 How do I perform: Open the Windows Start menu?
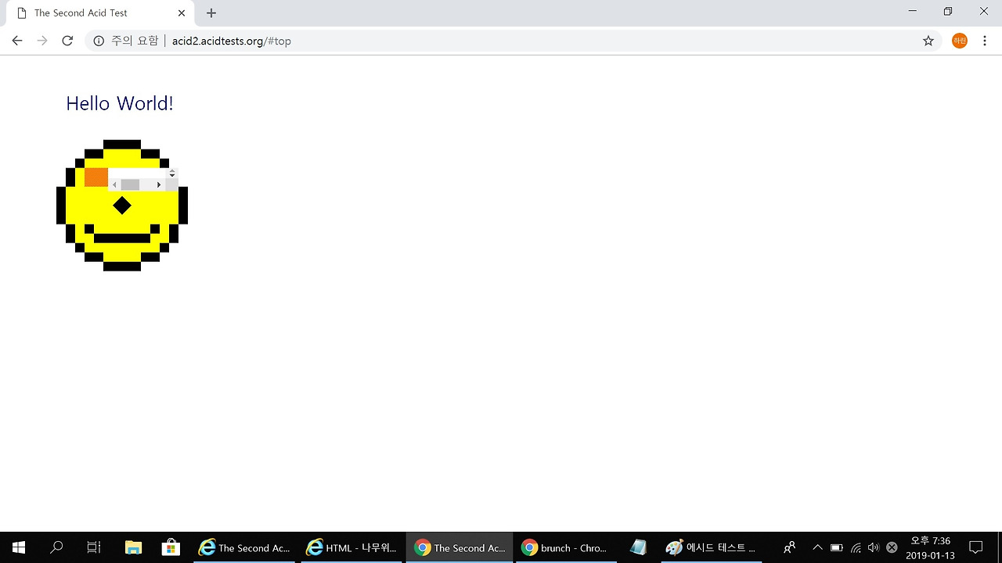(19, 547)
